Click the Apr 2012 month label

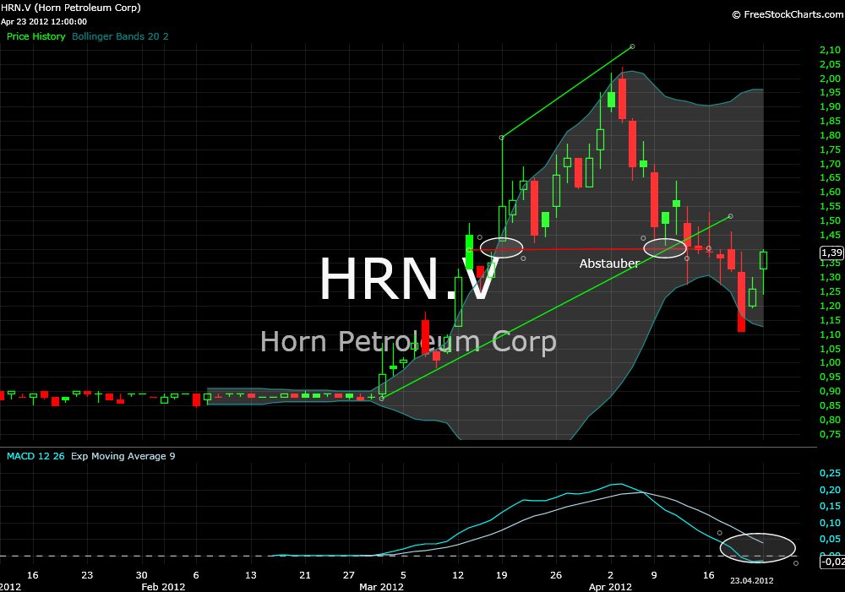[610, 587]
